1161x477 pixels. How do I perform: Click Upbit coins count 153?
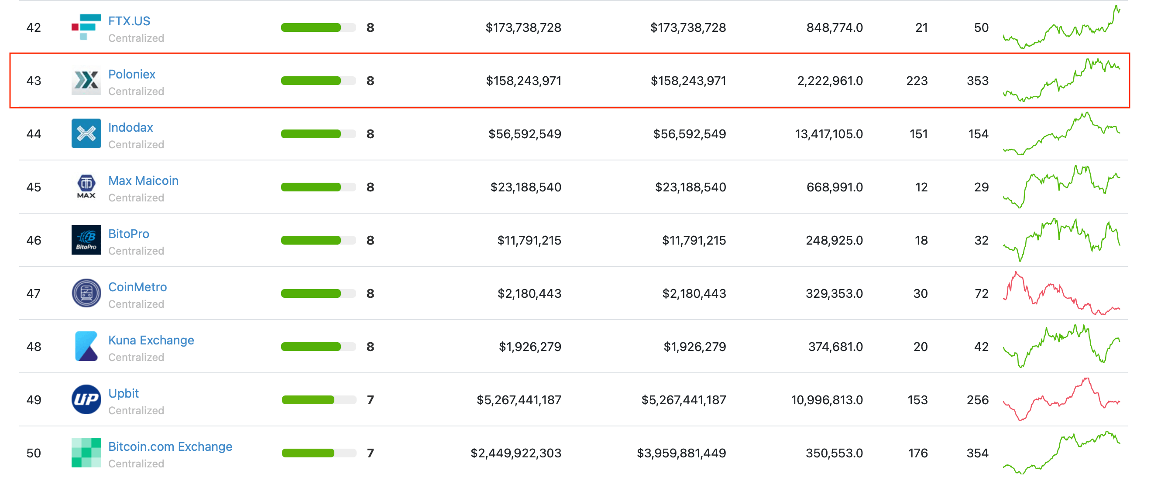[917, 400]
